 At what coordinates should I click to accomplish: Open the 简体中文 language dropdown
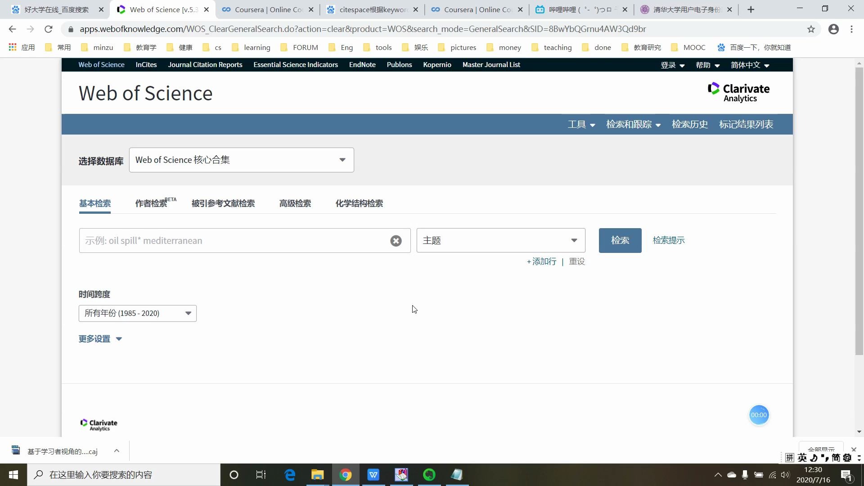pyautogui.click(x=750, y=65)
